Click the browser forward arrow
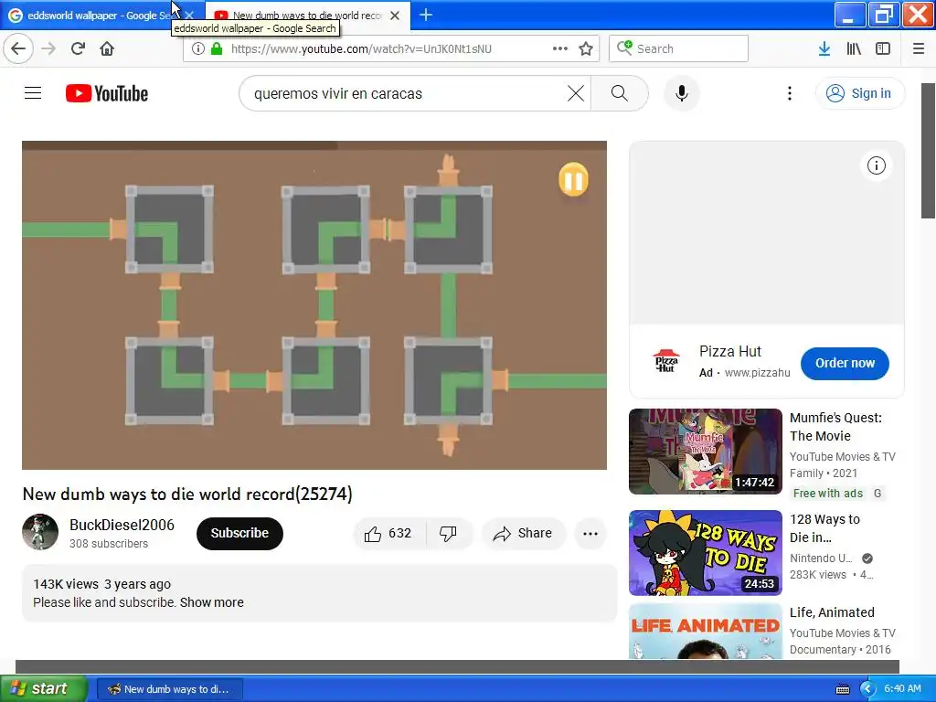 48,48
